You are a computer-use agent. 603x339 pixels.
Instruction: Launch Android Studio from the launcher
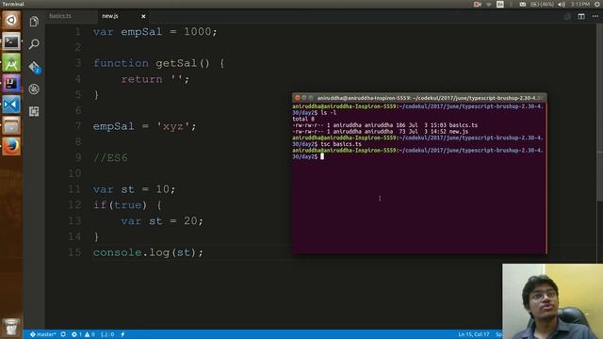11,63
